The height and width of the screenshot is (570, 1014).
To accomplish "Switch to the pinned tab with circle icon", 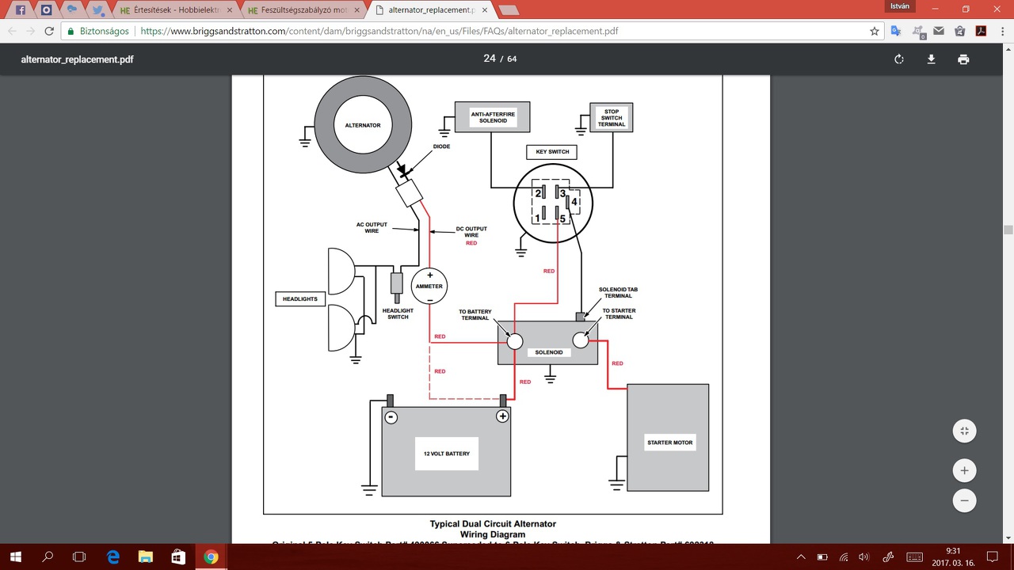I will pos(46,10).
